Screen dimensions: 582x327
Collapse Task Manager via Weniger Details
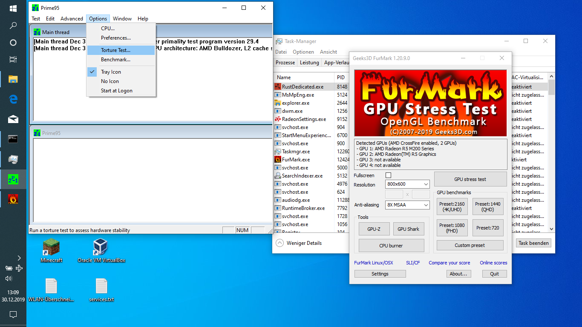[299, 243]
